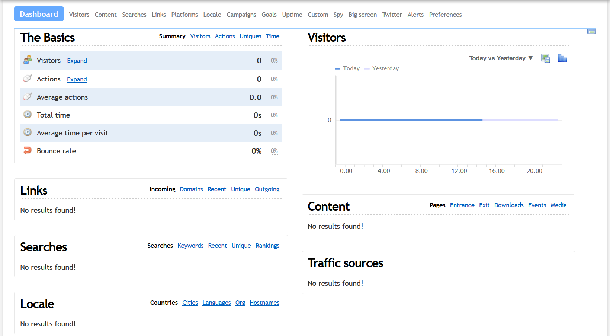The height and width of the screenshot is (336, 610).
Task: Open the Cities link
Action: (190, 303)
